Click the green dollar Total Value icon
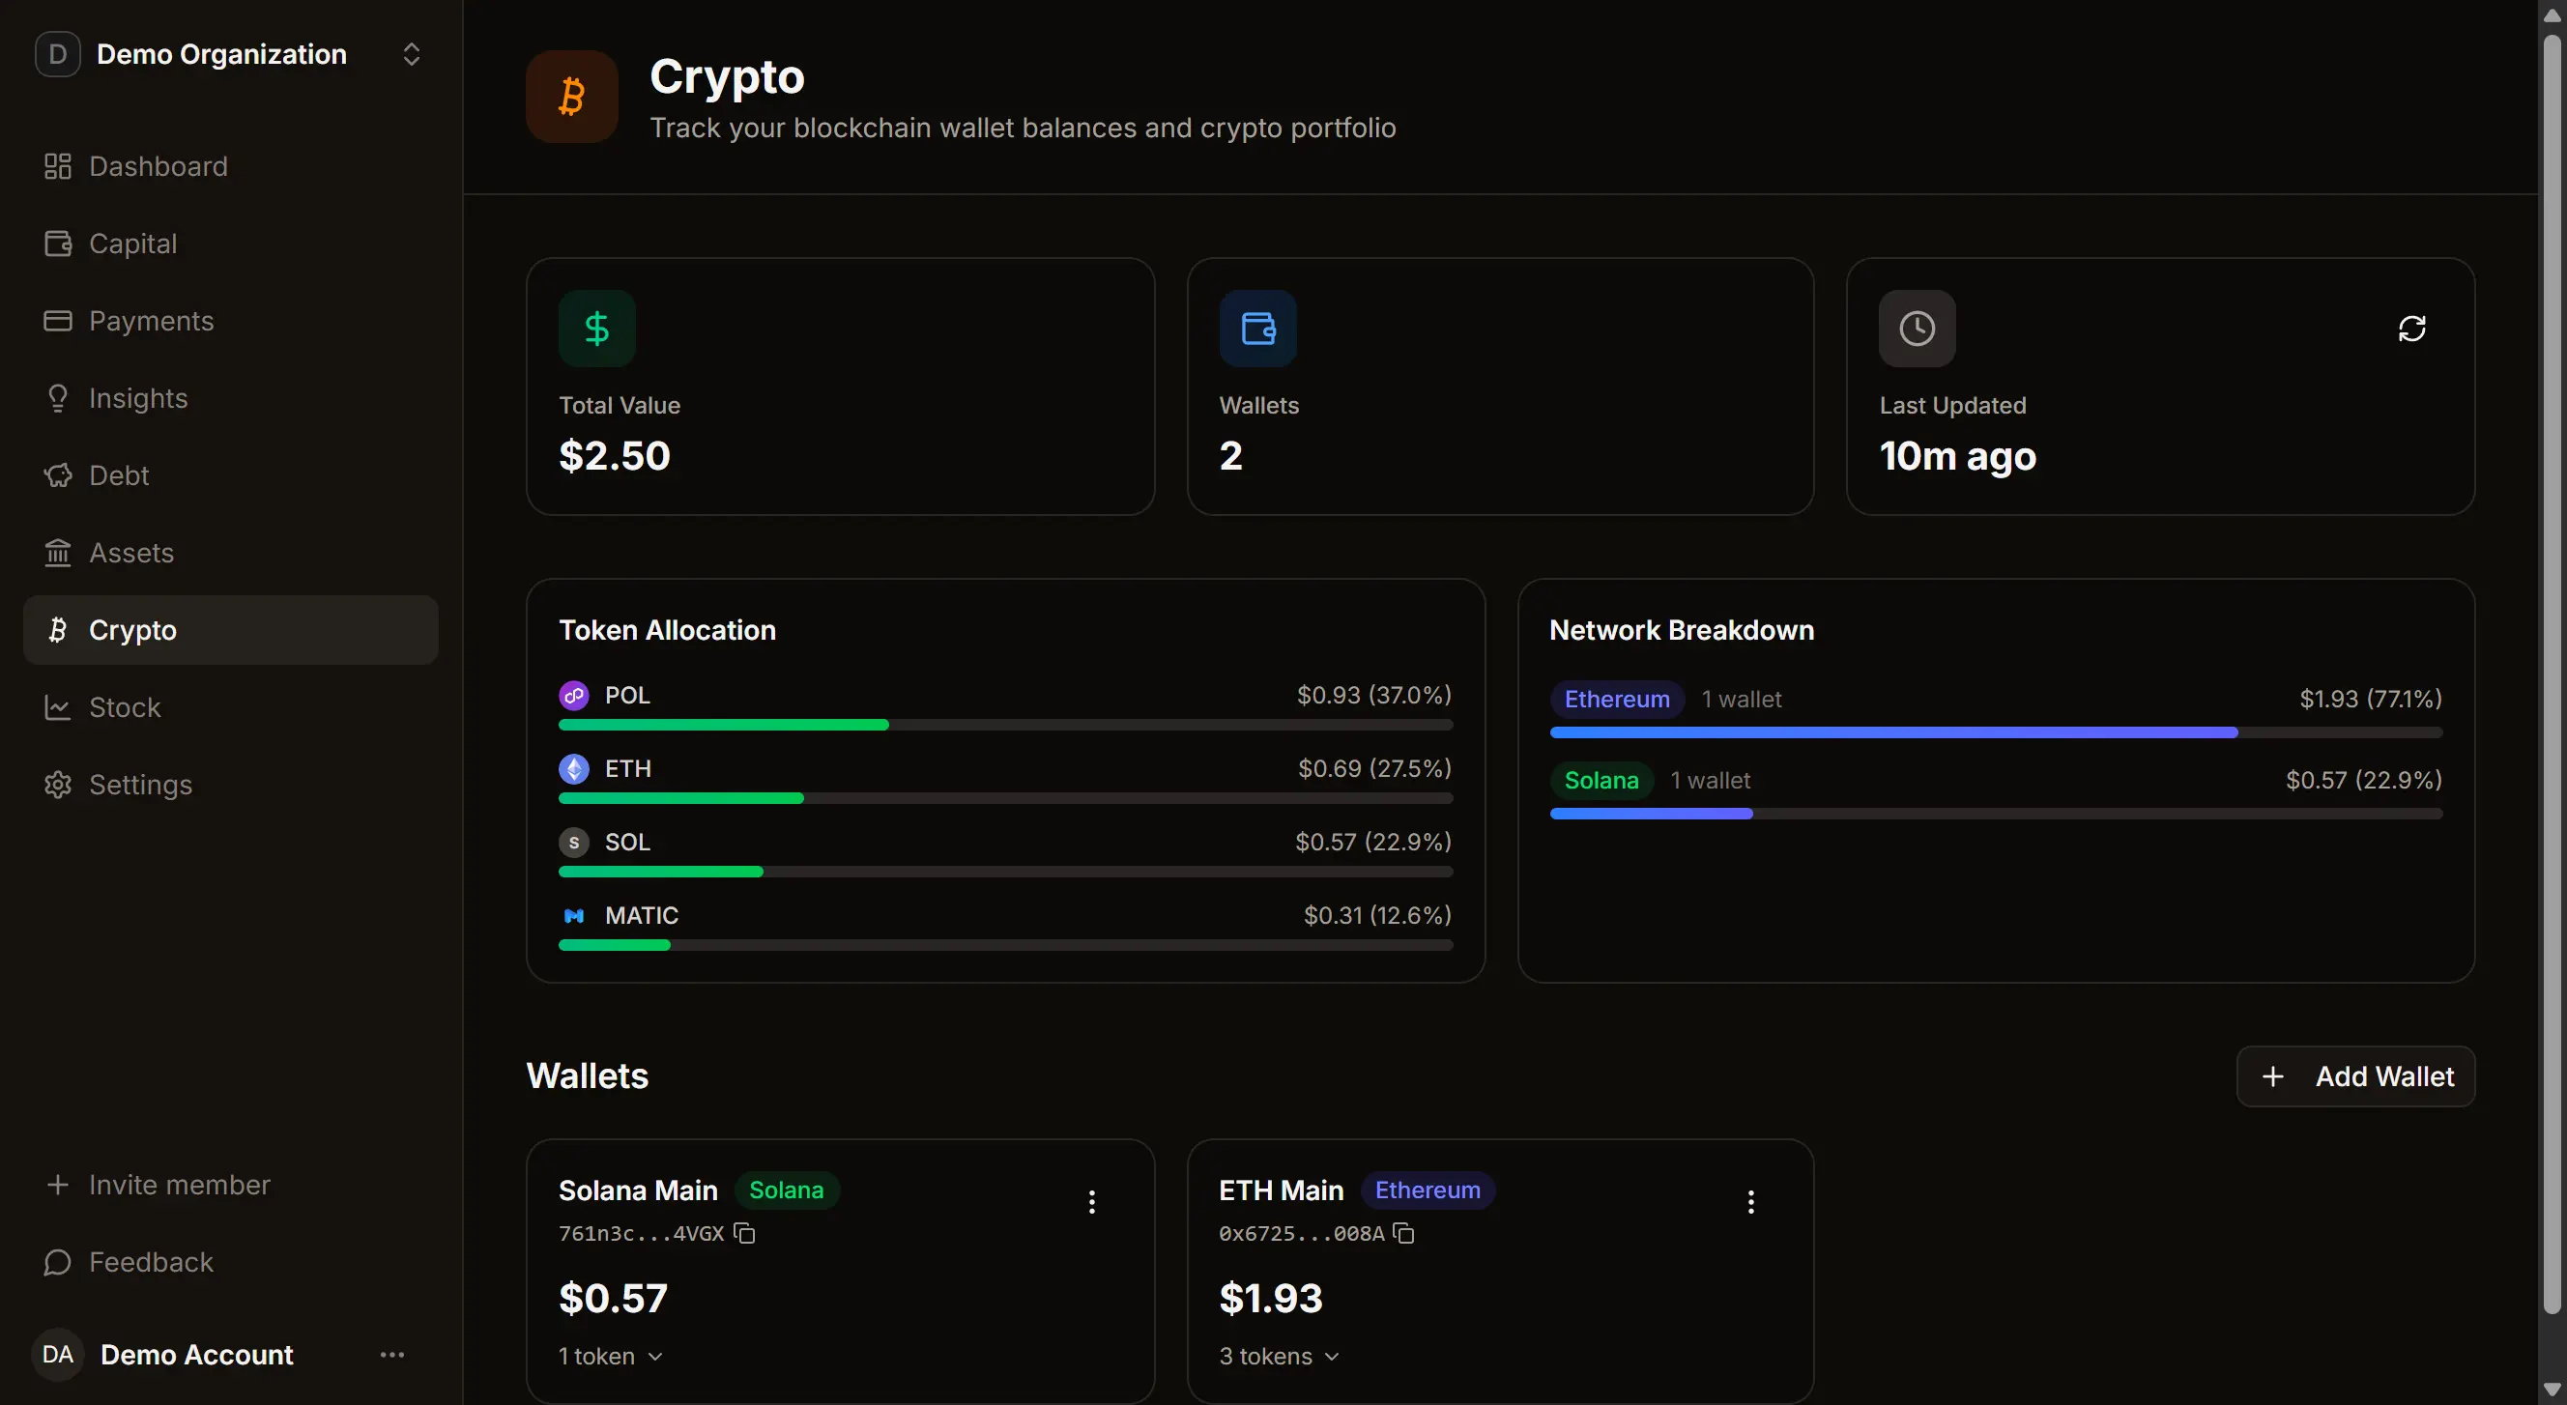This screenshot has height=1405, width=2567. 597,328
